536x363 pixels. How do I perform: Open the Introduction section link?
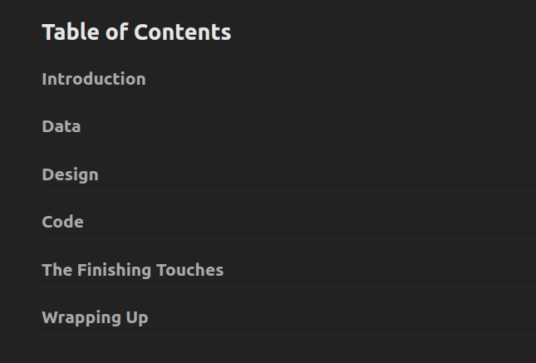tap(94, 79)
